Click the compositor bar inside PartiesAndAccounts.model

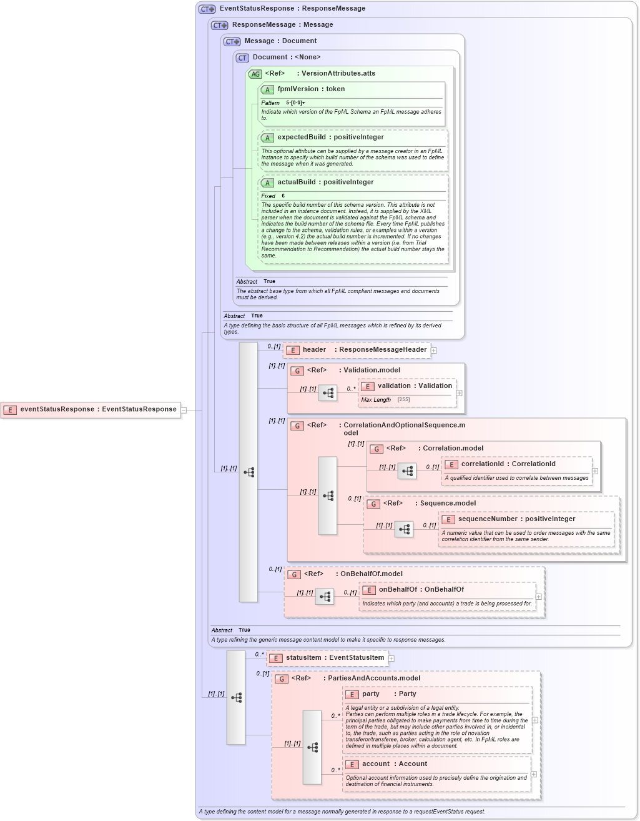click(312, 747)
